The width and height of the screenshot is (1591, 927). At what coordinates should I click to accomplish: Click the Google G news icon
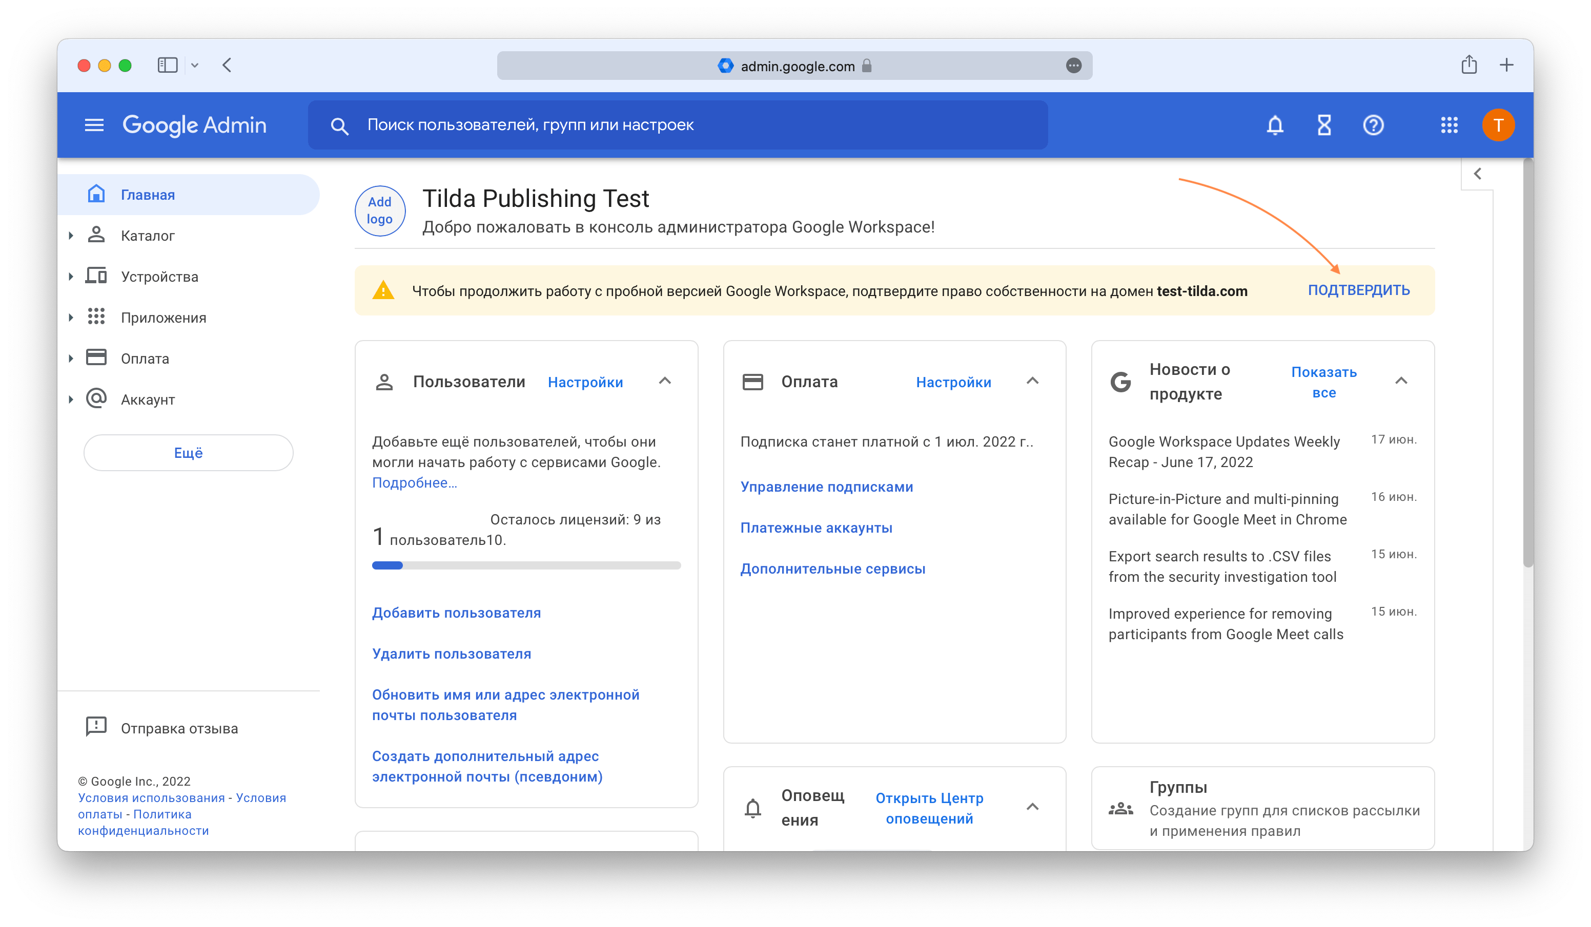[1120, 381]
